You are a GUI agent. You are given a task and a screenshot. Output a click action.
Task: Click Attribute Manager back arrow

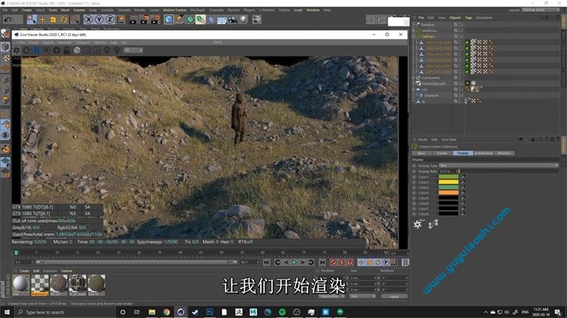(520, 139)
